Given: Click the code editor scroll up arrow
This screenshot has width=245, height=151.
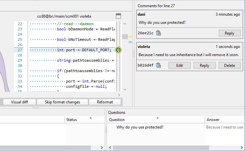Looking at the screenshot, I should (125, 24).
